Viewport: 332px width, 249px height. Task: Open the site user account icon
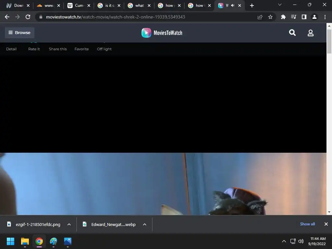click(x=311, y=33)
